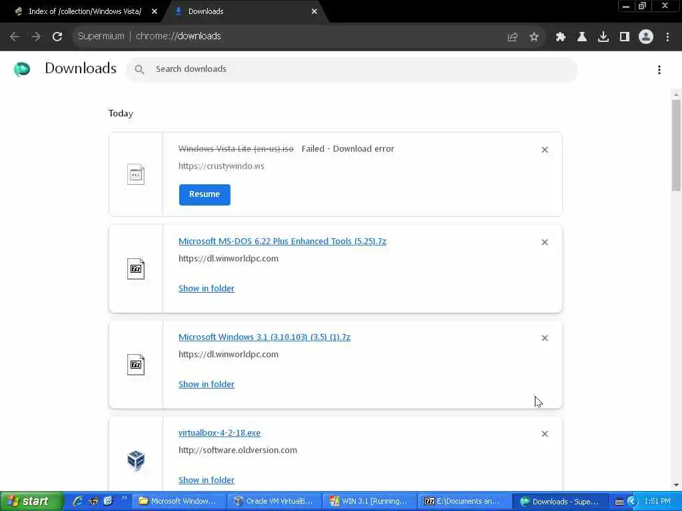Open Microsoft Windows 3.1 (3.10.103) 7z link
This screenshot has height=511, width=682.
click(264, 337)
